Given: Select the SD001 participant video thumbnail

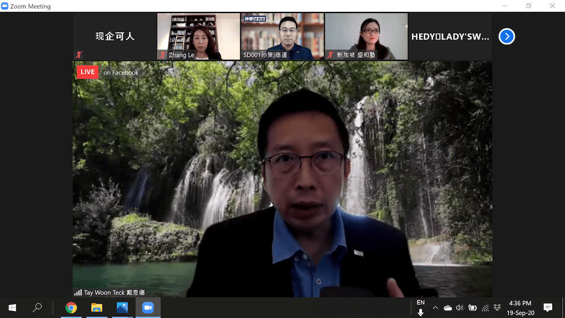Looking at the screenshot, I should point(282,37).
